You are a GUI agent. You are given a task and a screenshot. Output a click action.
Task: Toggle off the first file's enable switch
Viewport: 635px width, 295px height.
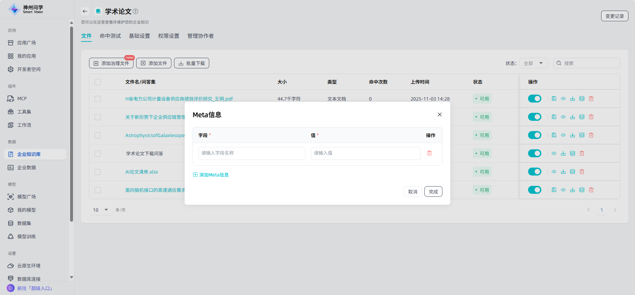click(535, 99)
